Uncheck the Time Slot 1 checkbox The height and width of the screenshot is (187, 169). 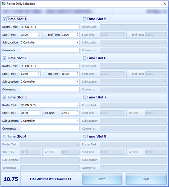point(4,19)
